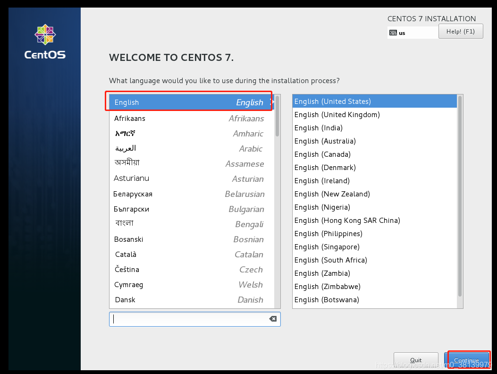This screenshot has height=374, width=497.
Task: Click the keyboard layout icon next to us
Action: [x=393, y=33]
